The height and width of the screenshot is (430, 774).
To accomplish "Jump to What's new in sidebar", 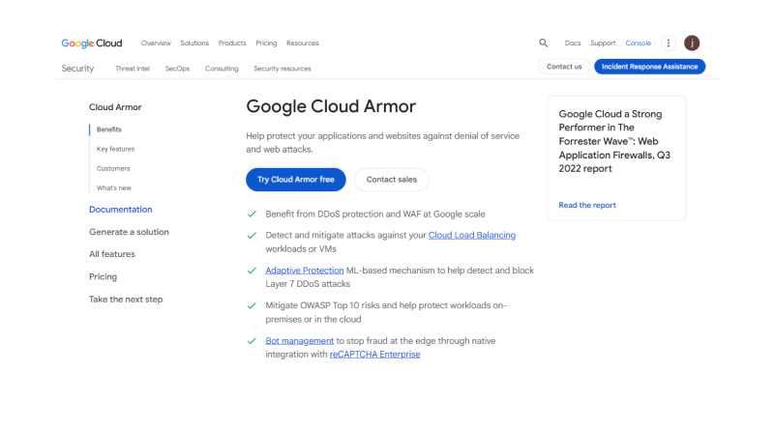I will (114, 187).
